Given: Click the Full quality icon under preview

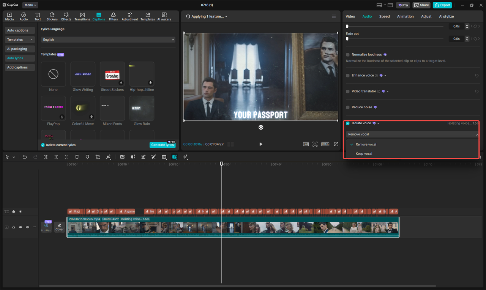Looking at the screenshot, I should [306, 144].
